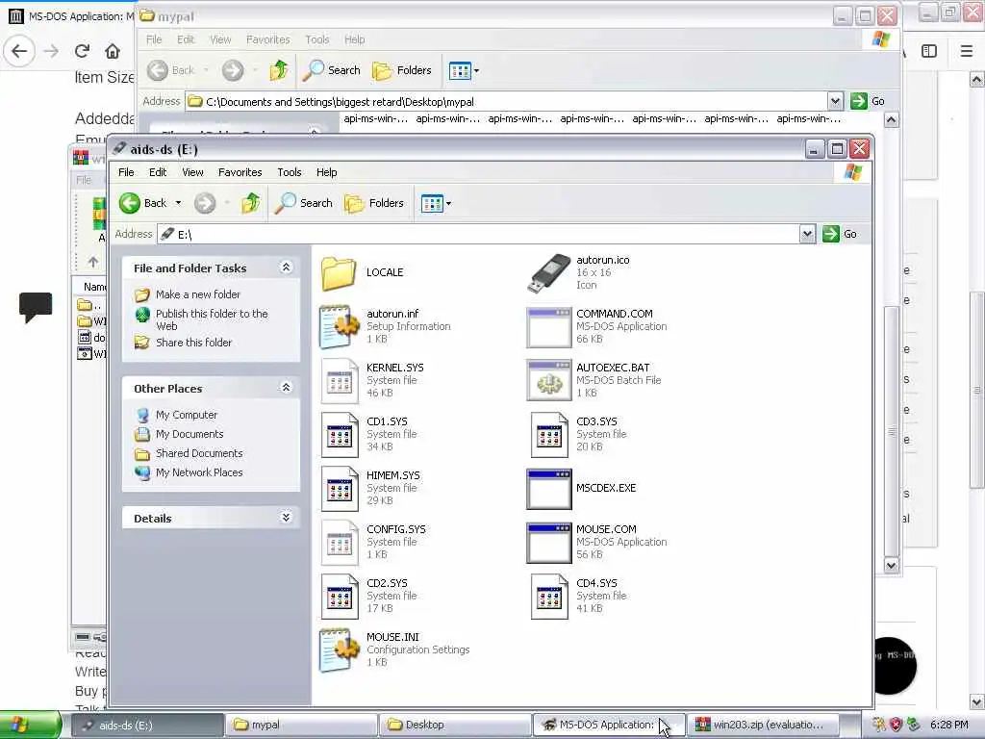Switch to win203.zip taskbar button
This screenshot has height=739, width=985.
point(764,725)
